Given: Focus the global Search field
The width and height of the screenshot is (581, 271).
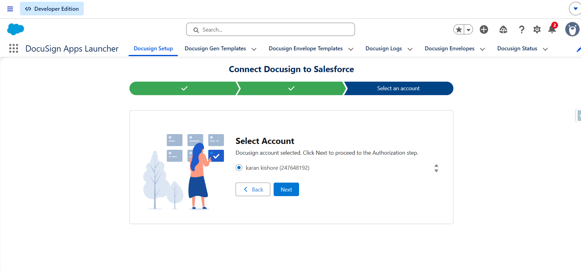Looking at the screenshot, I should (271, 29).
